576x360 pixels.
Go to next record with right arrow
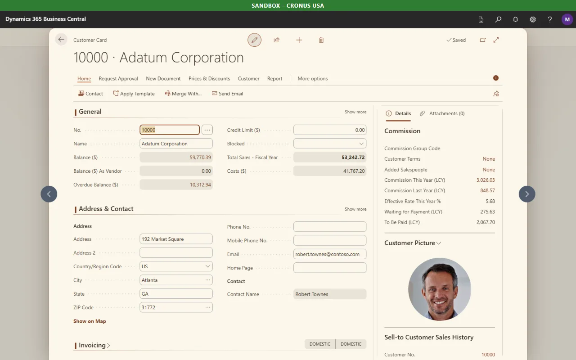tap(527, 194)
